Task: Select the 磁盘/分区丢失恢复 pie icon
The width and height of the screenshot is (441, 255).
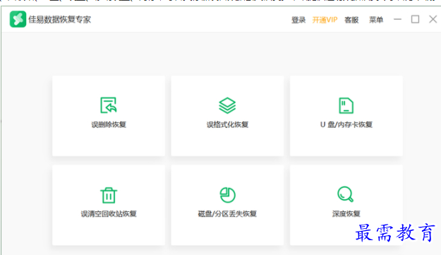Action: click(227, 195)
